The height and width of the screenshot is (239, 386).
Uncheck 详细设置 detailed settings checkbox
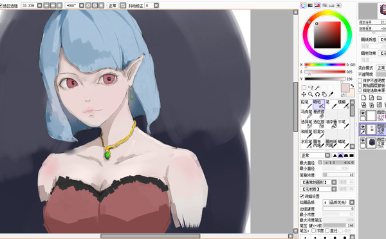point(302,196)
